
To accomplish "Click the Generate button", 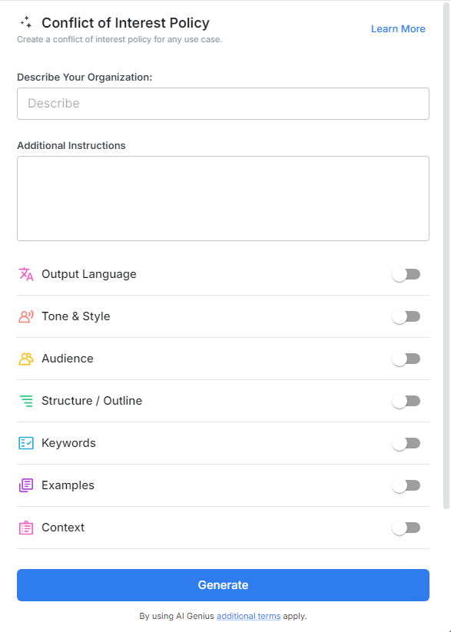I will click(223, 584).
